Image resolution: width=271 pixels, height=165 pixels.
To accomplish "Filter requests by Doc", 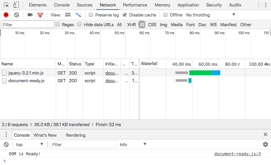I will (x=202, y=25).
